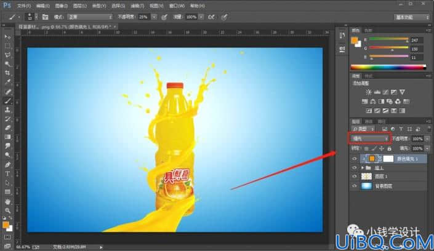Select the Pen tool
This screenshot has height=251, width=434.
coord(7,165)
